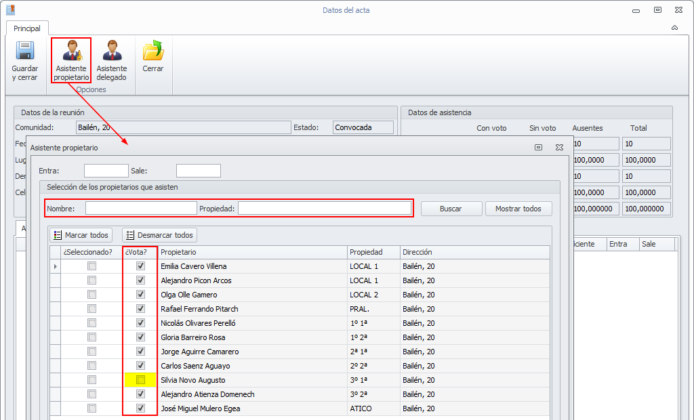Click the Buscar button
This screenshot has width=694, height=420.
pyautogui.click(x=451, y=209)
